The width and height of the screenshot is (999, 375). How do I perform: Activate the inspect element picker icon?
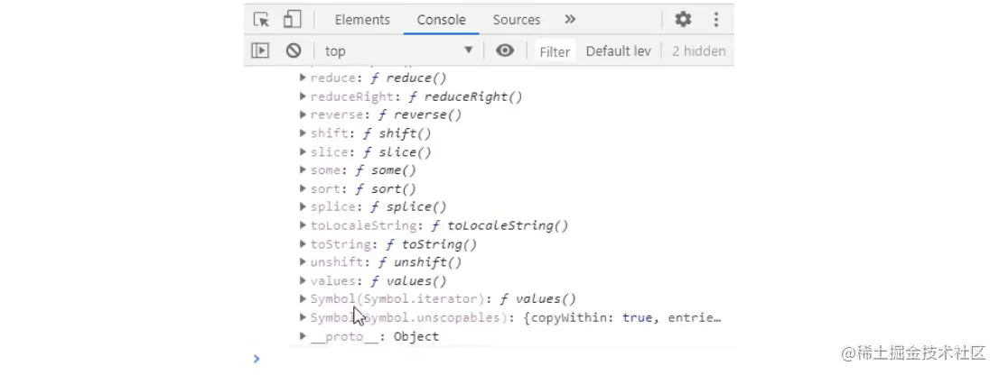click(262, 20)
